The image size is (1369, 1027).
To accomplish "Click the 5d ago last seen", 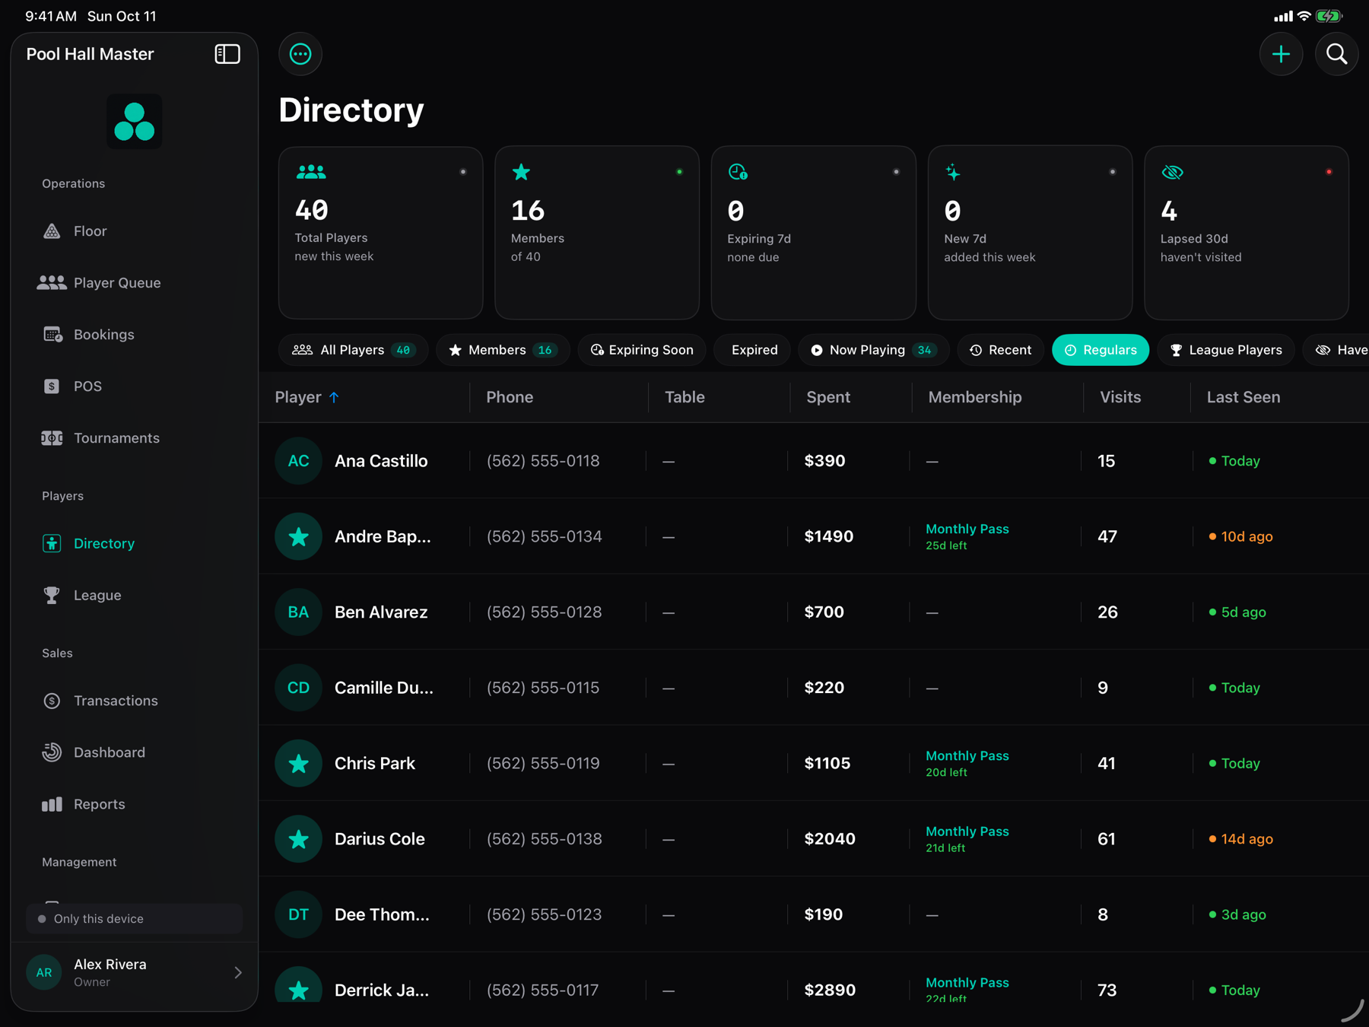I will pos(1237,612).
